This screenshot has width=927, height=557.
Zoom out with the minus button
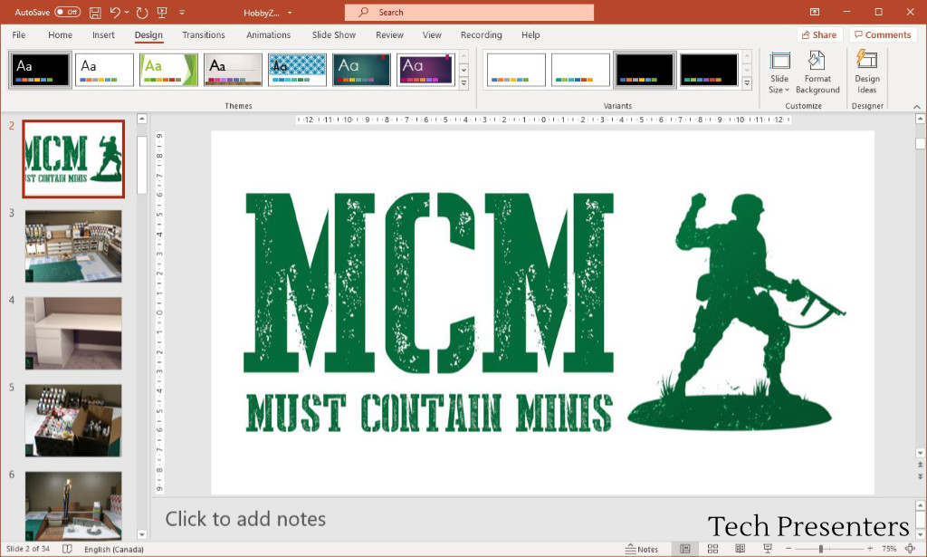click(788, 550)
